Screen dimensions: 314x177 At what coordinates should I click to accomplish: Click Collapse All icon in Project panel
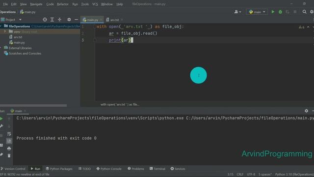59,20
